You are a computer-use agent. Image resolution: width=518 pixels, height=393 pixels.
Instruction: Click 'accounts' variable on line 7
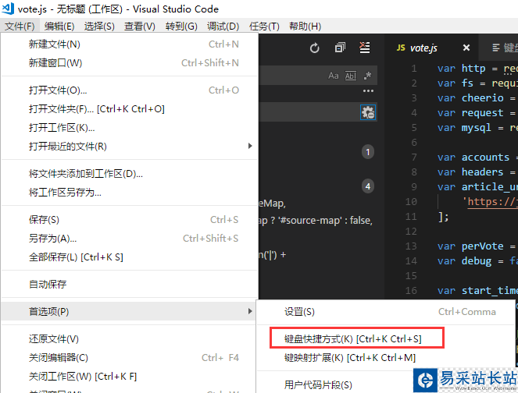coord(485,158)
